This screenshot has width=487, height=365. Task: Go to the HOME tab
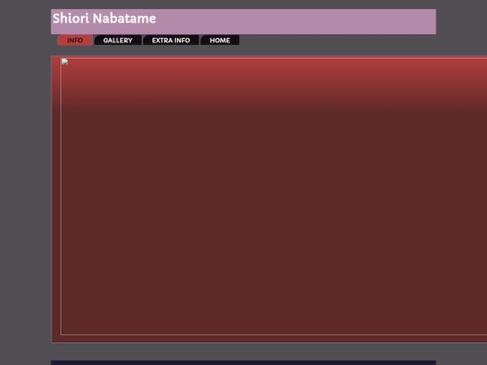coord(220,41)
